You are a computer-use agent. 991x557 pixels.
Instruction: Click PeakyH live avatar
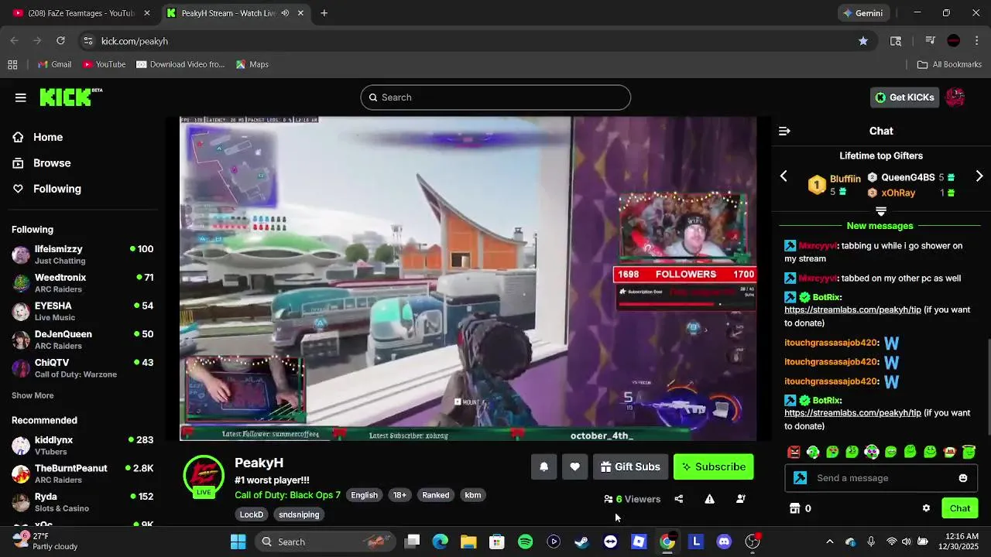point(204,476)
